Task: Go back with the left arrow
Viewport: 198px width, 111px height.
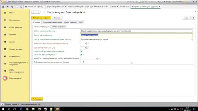Action: [34, 12]
